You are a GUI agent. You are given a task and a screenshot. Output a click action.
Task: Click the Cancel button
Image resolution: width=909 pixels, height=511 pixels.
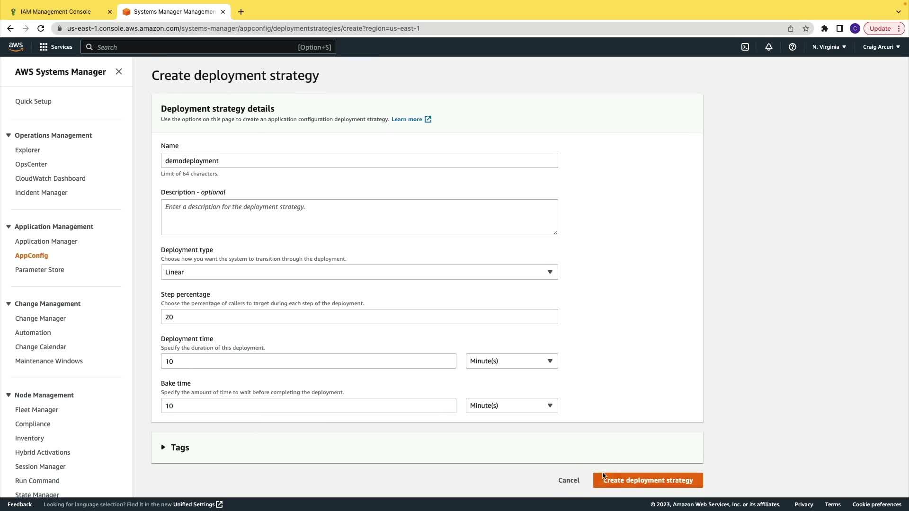569,480
